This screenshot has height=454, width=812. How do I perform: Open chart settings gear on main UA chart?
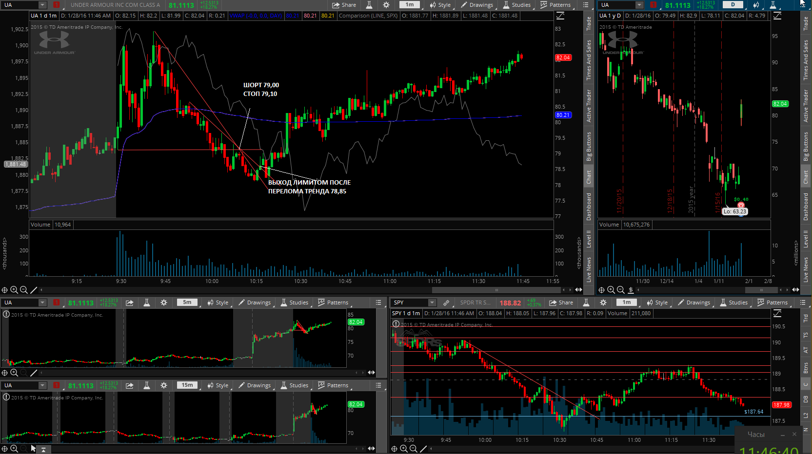[386, 5]
